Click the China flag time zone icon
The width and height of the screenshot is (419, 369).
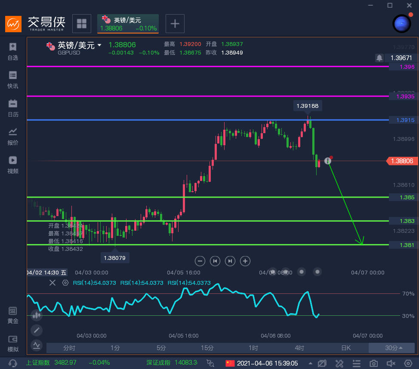[230, 363]
